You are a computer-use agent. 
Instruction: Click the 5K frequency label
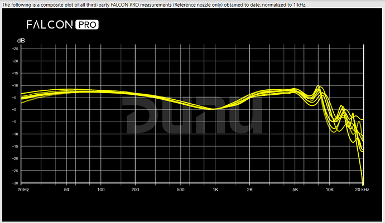coord(295,190)
